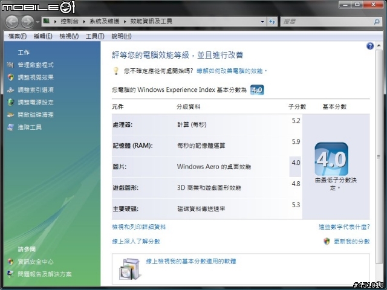Open the 說明(H) menu
The width and height of the screenshot is (387, 290).
coord(121,36)
